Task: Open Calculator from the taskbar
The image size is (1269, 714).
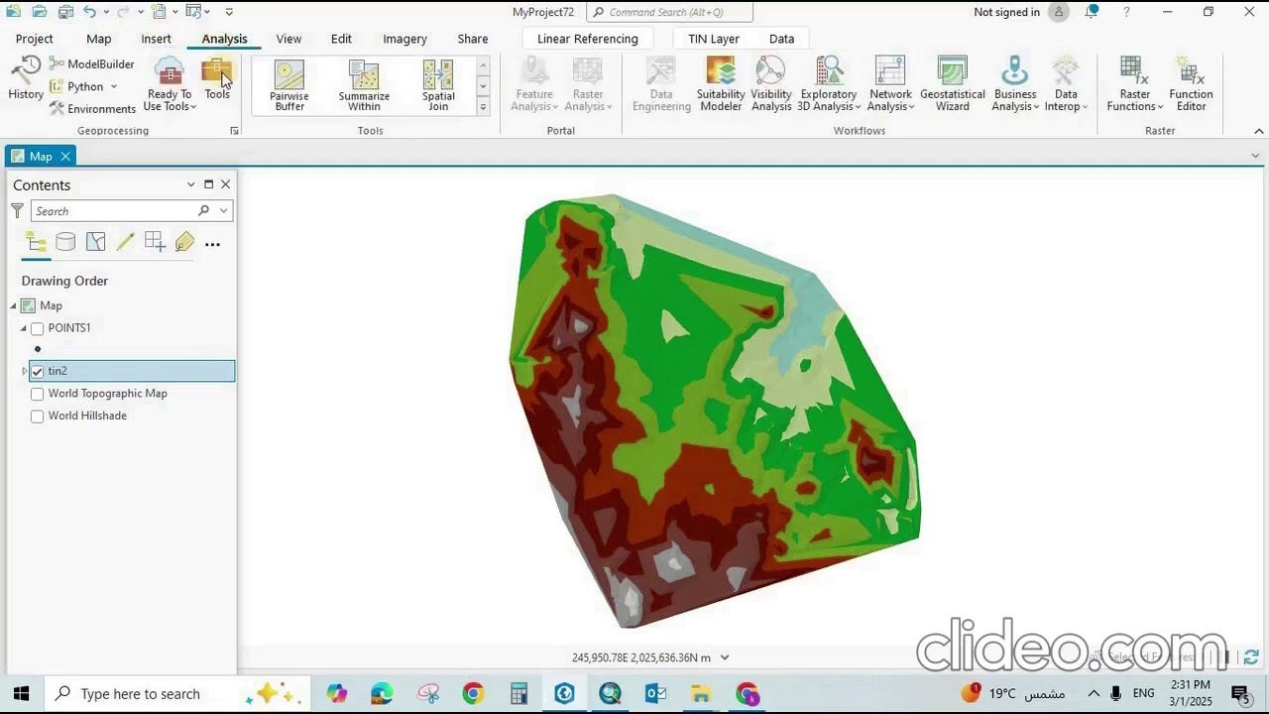Action: click(x=519, y=693)
